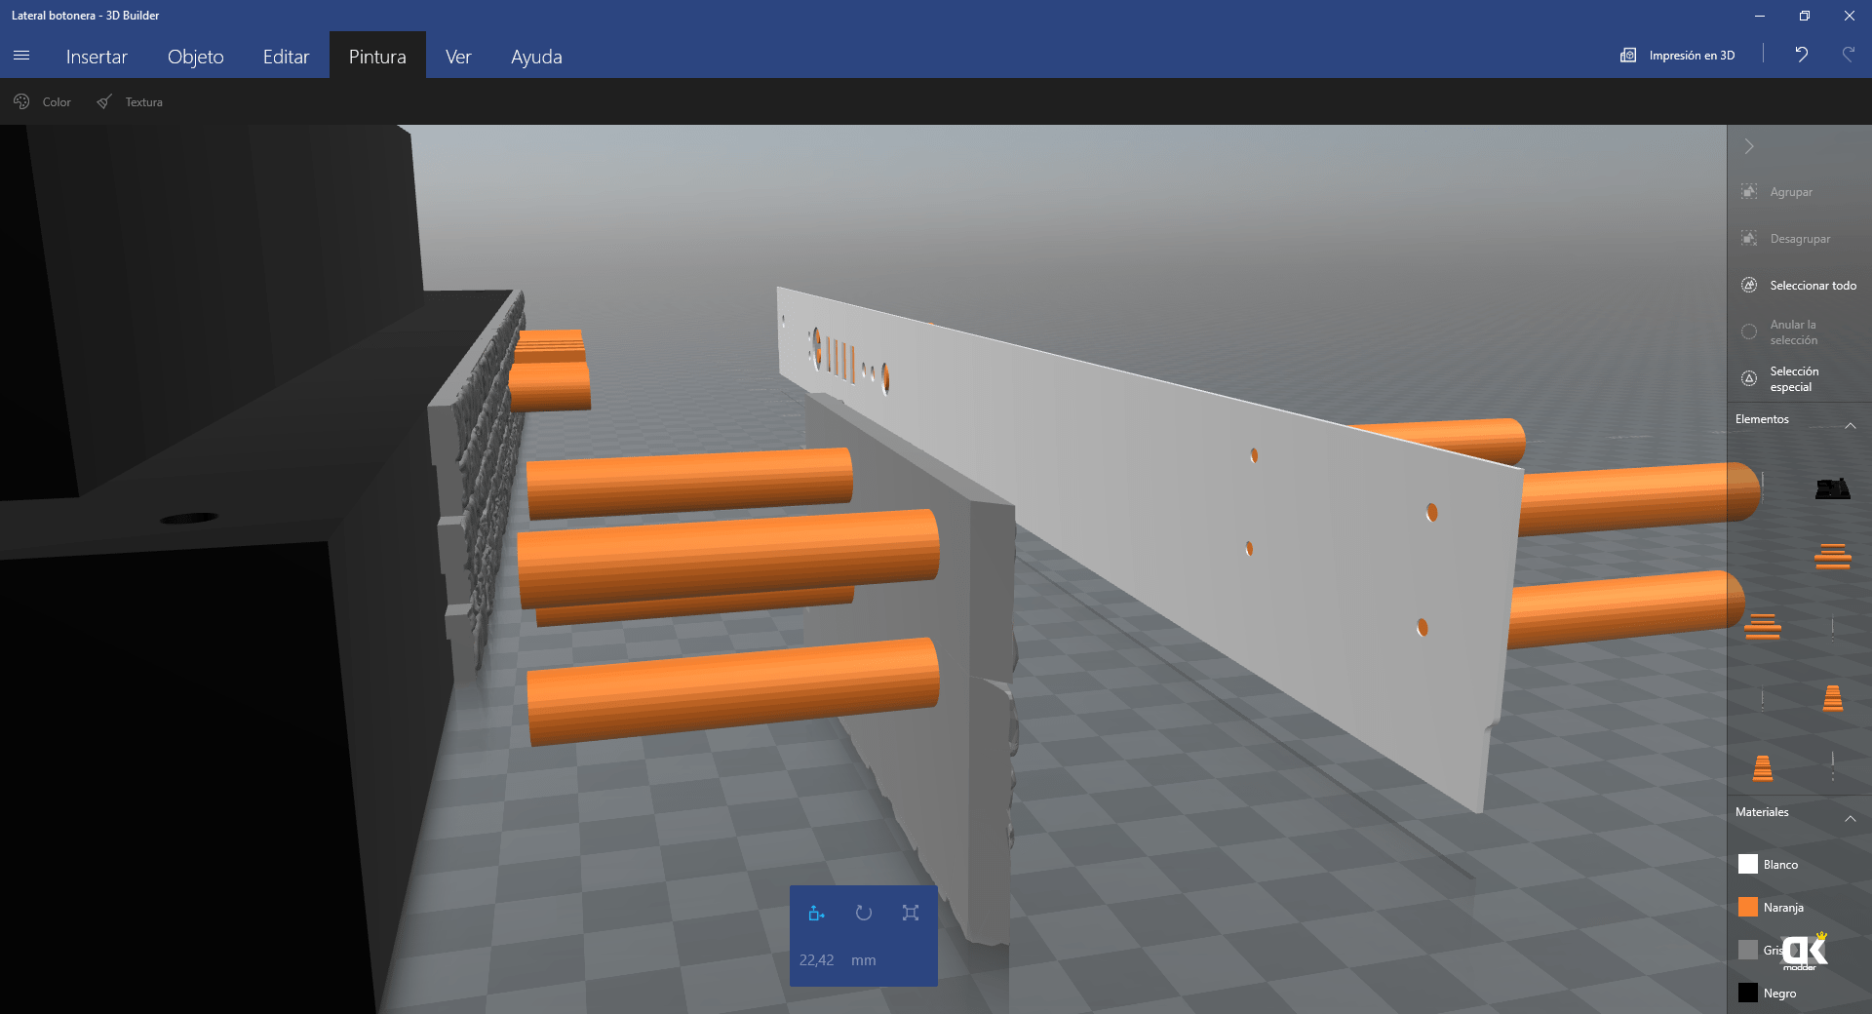Click the 3D printer icon

1628,56
